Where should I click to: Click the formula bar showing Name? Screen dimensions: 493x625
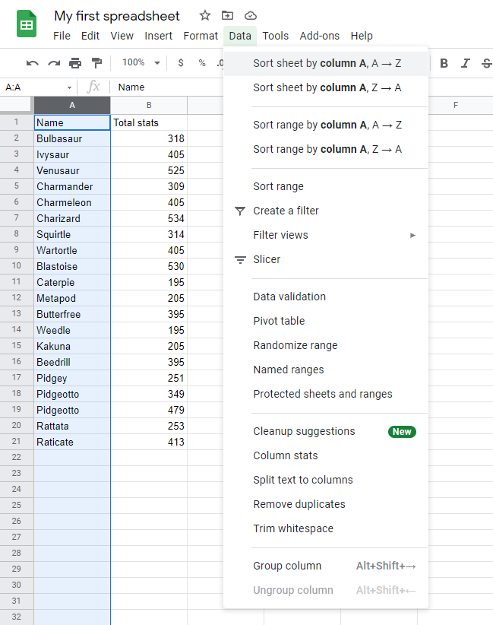pos(167,87)
